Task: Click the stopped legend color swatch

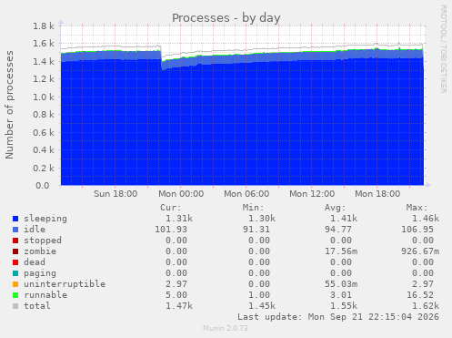Action: click(x=15, y=241)
